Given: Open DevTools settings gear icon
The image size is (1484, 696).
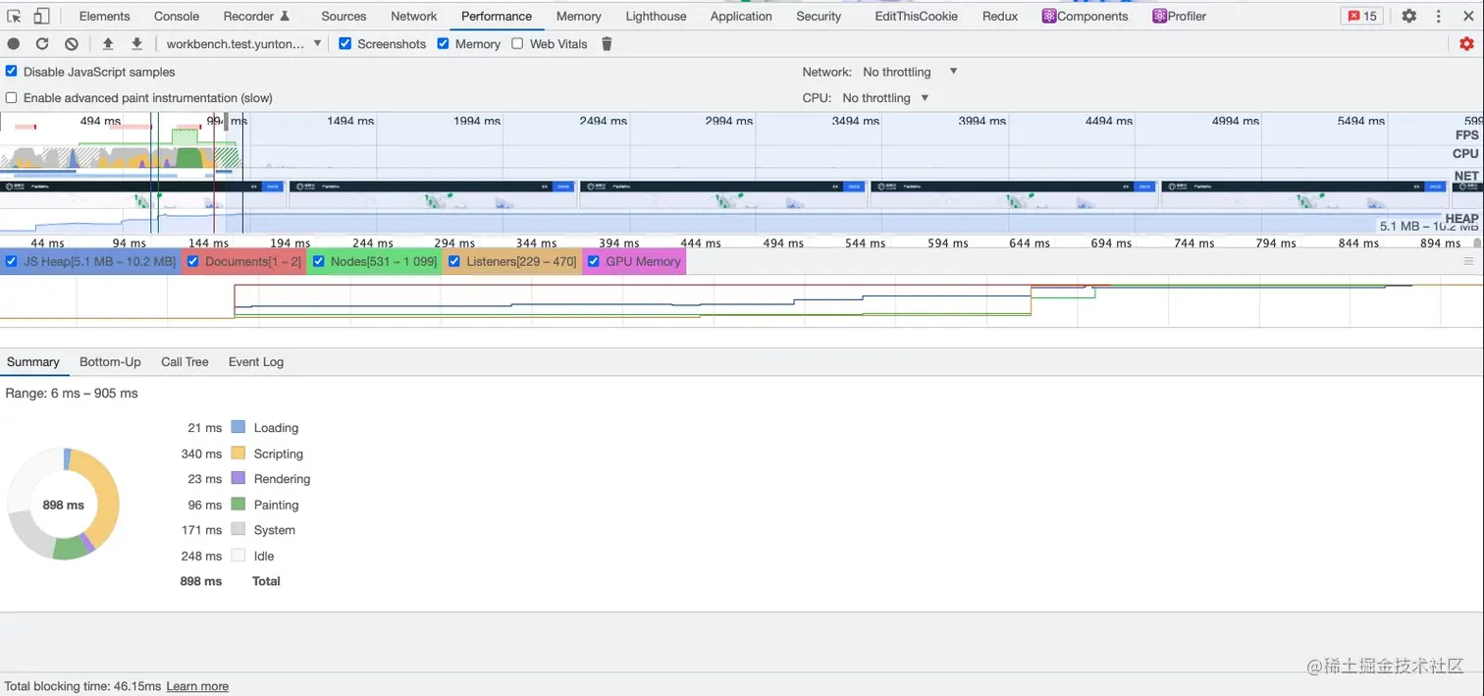Looking at the screenshot, I should point(1408,16).
